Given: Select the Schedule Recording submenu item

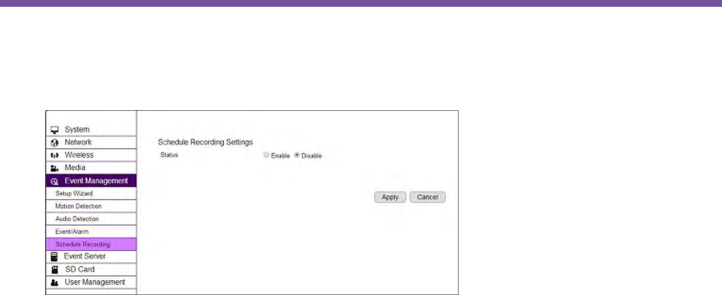Looking at the screenshot, I should 91,244.
